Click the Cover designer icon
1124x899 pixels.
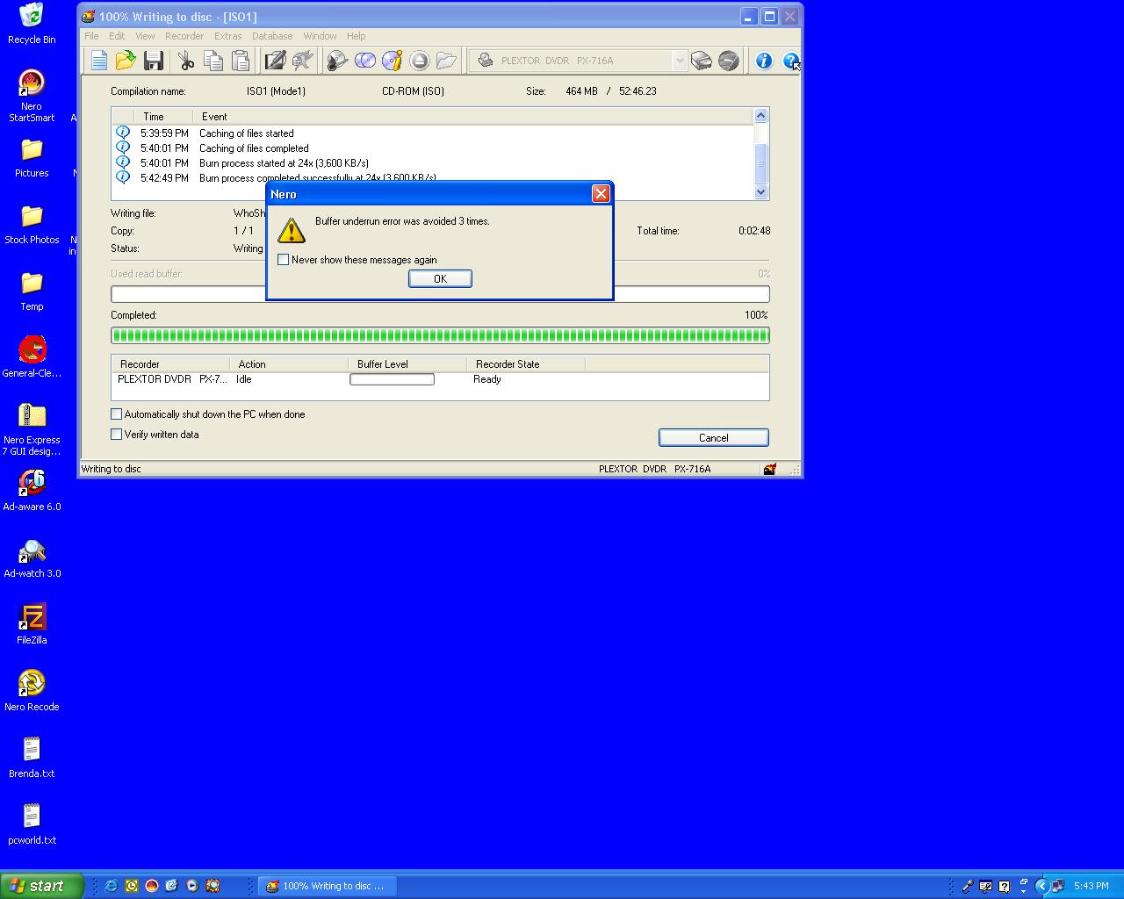click(275, 61)
